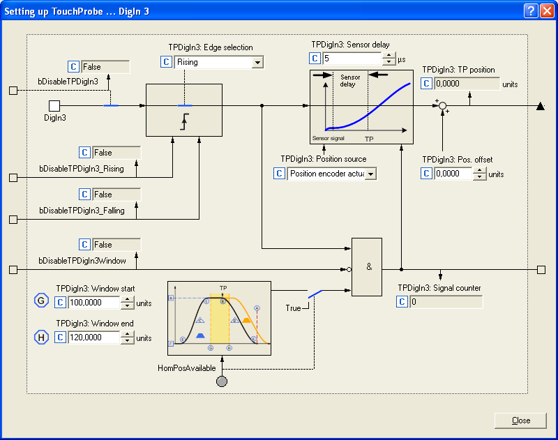Toggle the bDisableTPDigIn3 input switch
This screenshot has width=558, height=440.
click(x=111, y=105)
